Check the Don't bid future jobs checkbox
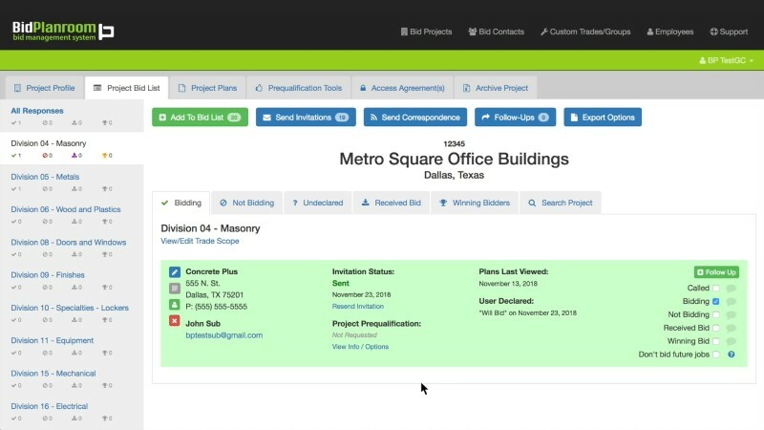This screenshot has height=430, width=764. (715, 355)
